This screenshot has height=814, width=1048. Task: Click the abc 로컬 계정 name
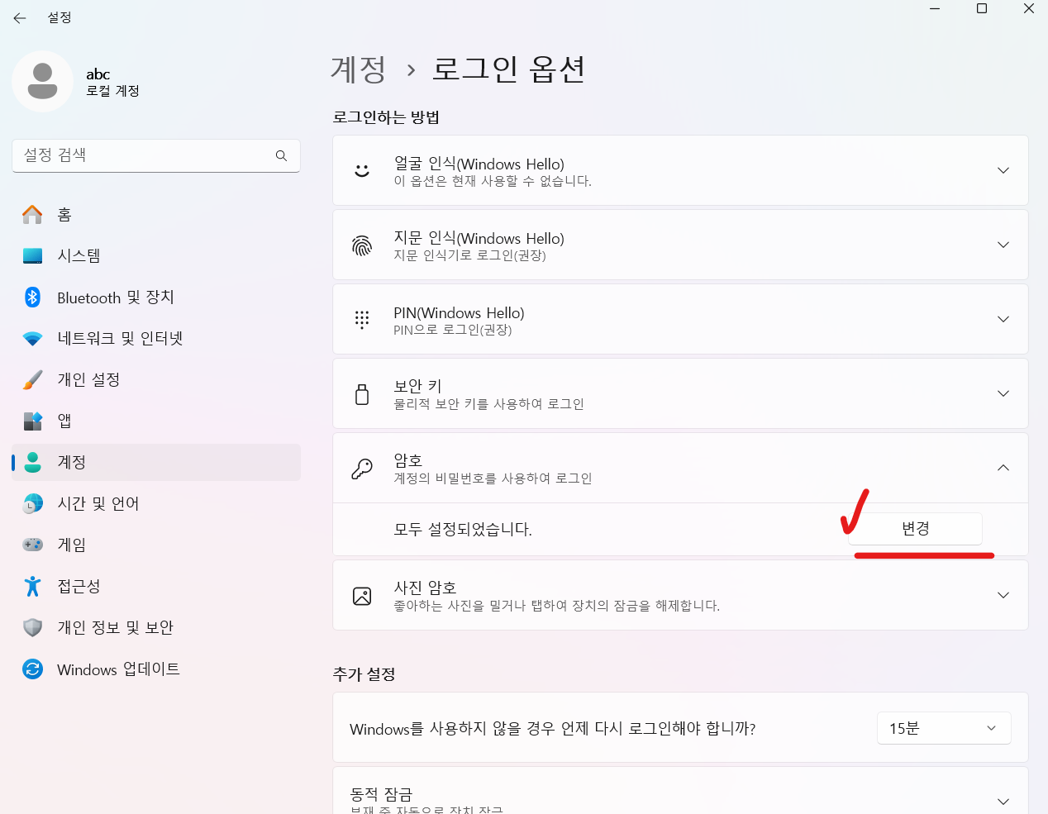coord(112,82)
